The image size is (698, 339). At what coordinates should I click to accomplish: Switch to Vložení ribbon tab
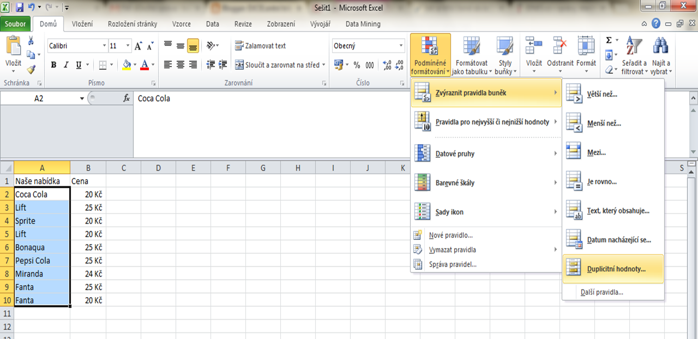[82, 24]
